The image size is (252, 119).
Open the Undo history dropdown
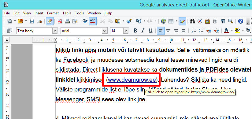(x=144, y=21)
